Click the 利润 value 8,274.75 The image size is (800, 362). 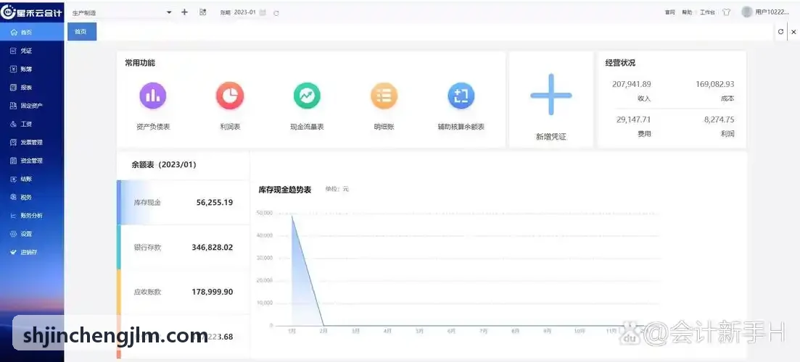[719, 119]
